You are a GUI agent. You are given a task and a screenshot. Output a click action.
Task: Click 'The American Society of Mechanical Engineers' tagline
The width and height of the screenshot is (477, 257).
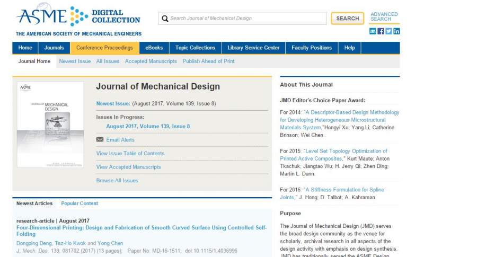point(78,34)
